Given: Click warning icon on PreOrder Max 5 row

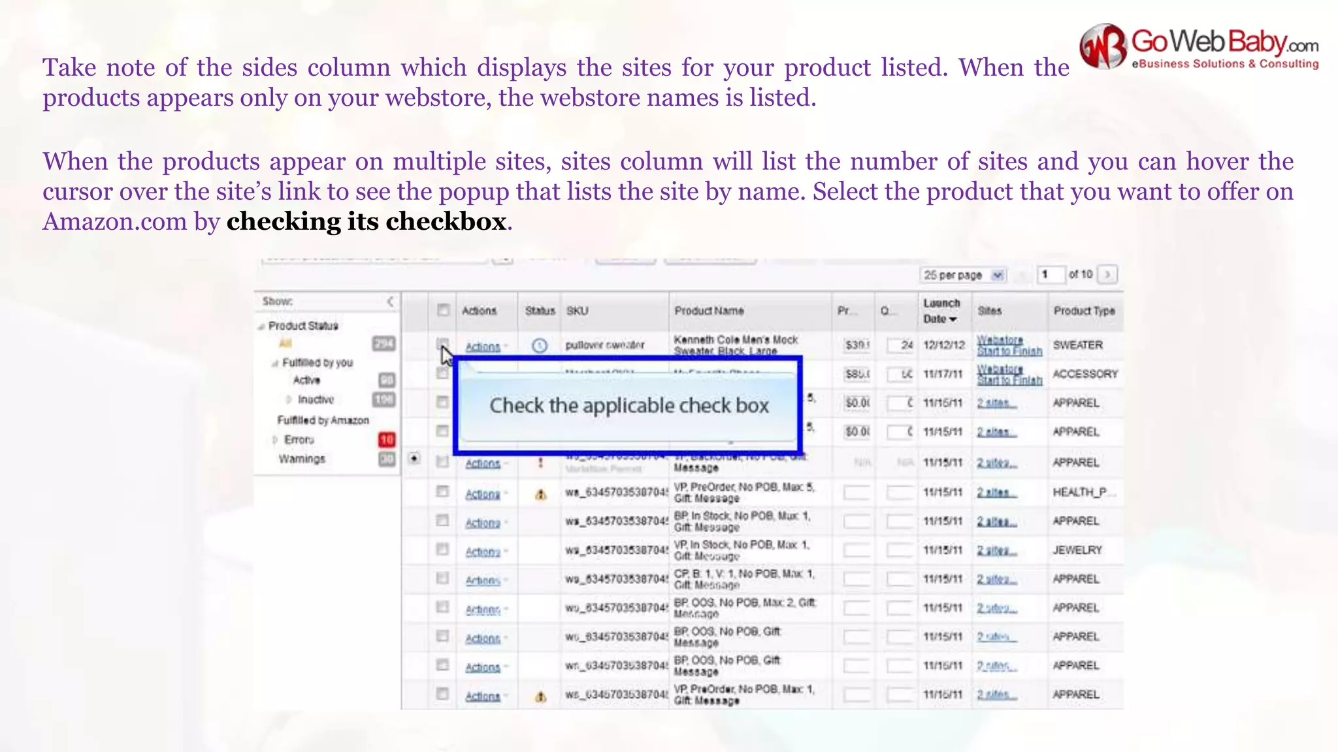Looking at the screenshot, I should (x=540, y=495).
